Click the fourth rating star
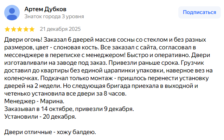The width and height of the screenshot is (224, 140). coord(26,29)
